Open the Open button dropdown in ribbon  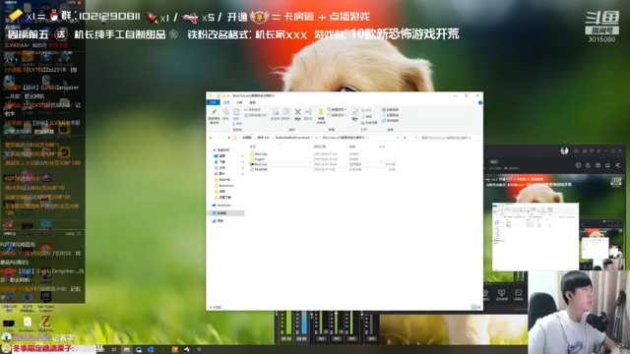(367, 110)
